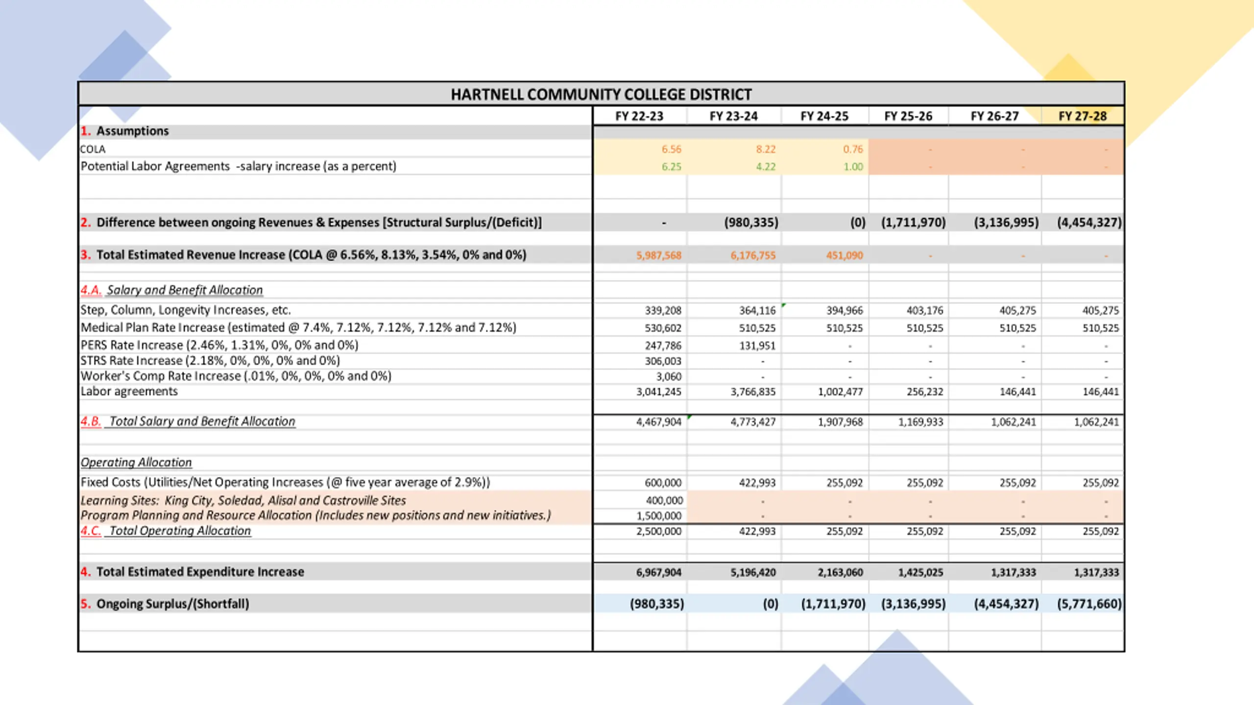Screen dimensions: 1254x705
Task: Select the 4.22 salary increase cell
Action: (734, 166)
